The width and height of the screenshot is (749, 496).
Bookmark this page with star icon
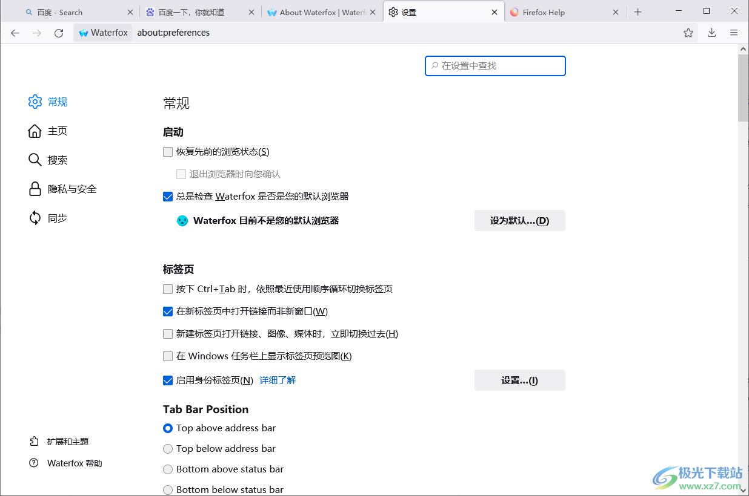point(688,33)
